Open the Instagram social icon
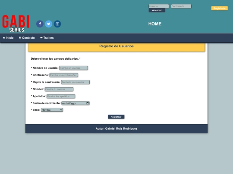Screen dimensions: 233x174 [x=57, y=24]
